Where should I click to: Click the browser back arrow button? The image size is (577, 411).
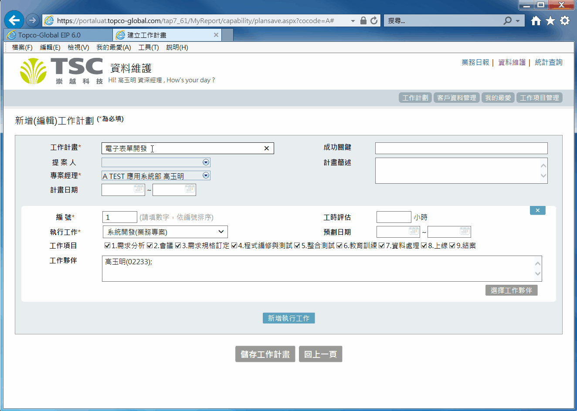(x=14, y=20)
